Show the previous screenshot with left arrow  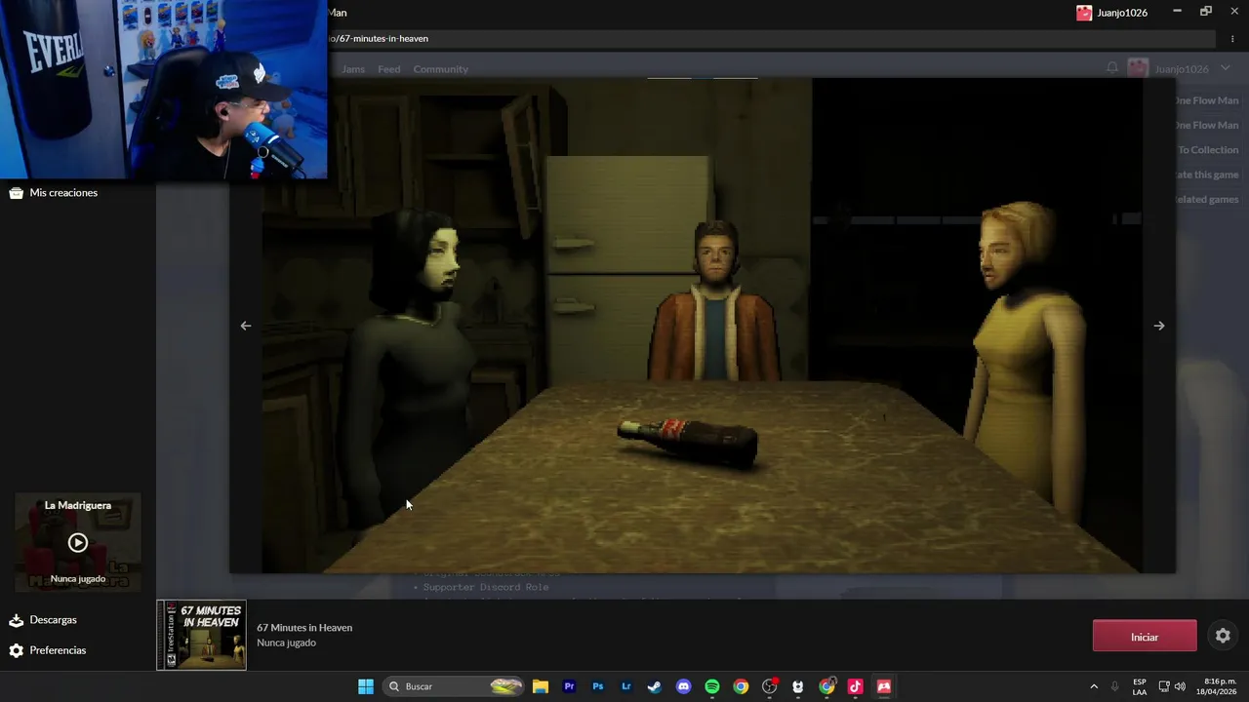coord(246,326)
